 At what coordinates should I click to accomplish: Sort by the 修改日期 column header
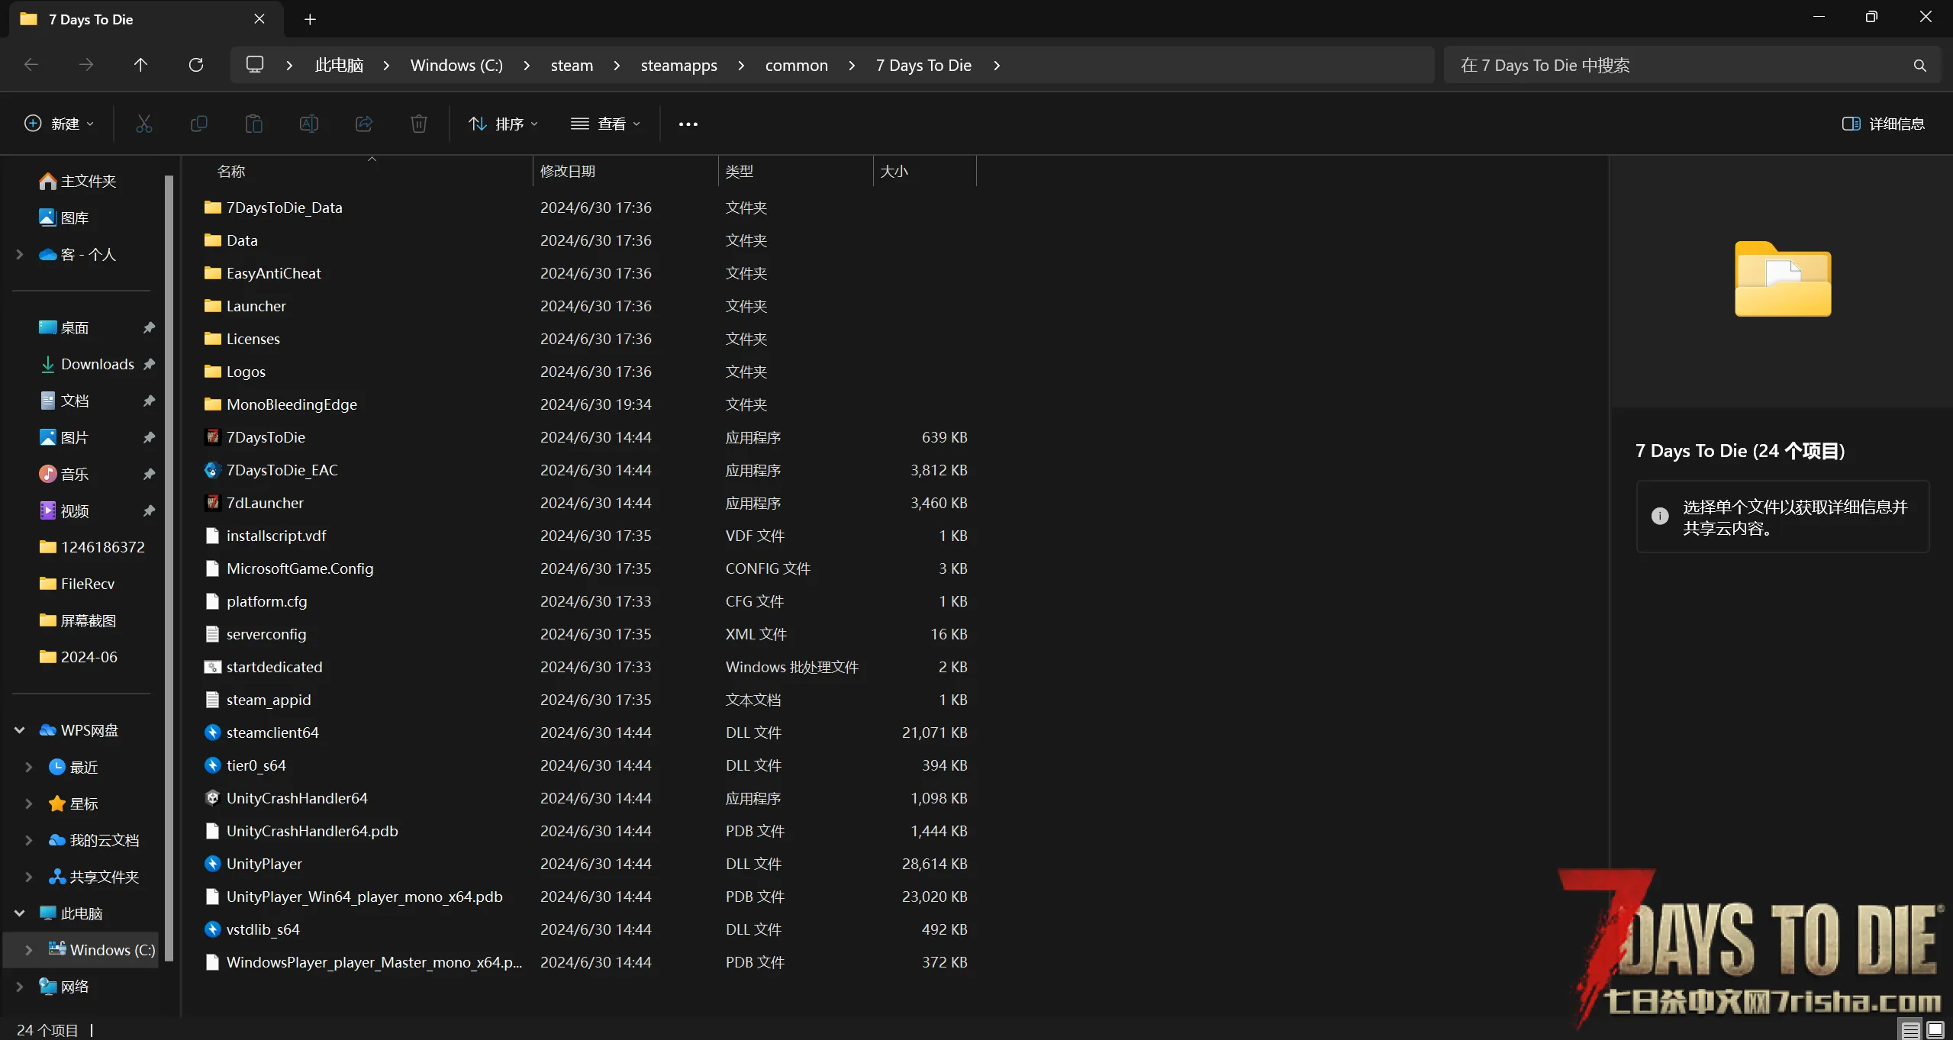pos(567,171)
